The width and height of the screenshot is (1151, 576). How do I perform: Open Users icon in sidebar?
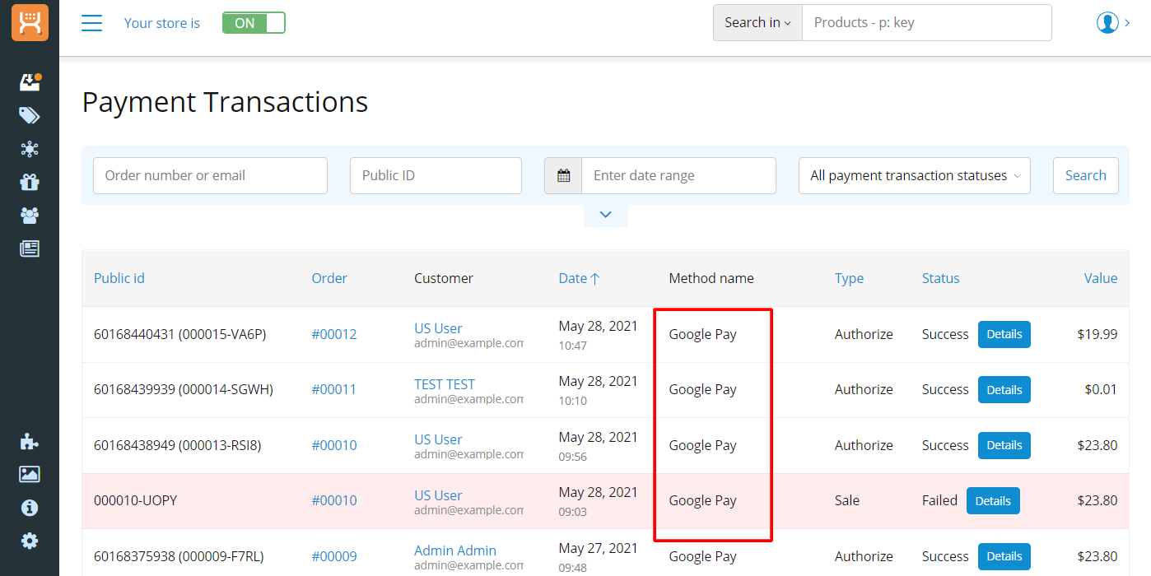click(x=30, y=216)
